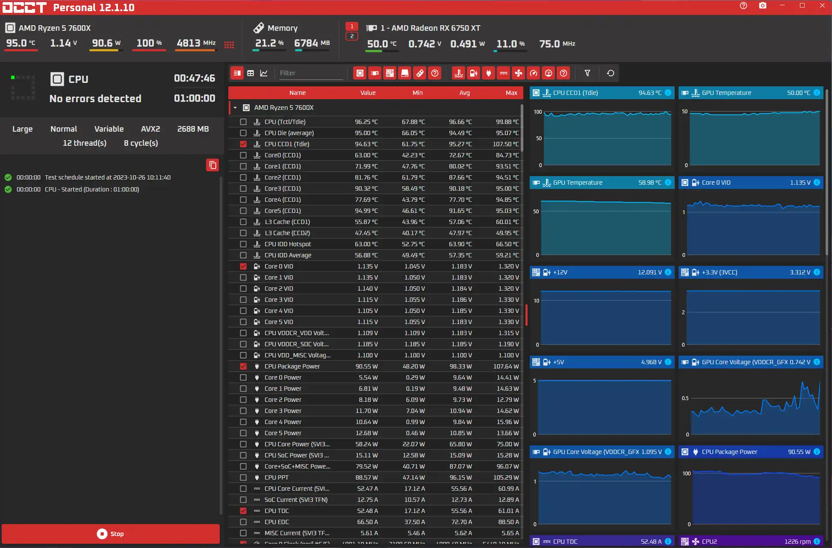Take a screenshot with the camera icon
The width and height of the screenshot is (832, 548).
point(763,6)
